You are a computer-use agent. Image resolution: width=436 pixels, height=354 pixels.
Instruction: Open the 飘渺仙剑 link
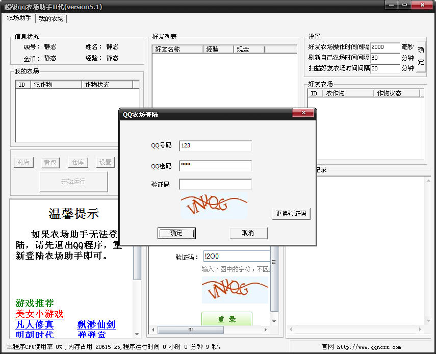pos(96,324)
